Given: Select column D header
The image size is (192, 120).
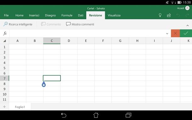Looking at the screenshot, I should click(69, 41).
